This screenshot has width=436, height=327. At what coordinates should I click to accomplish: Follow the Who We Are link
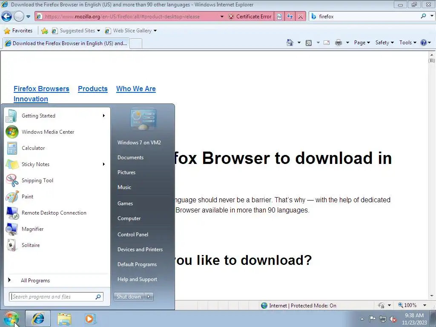point(136,89)
